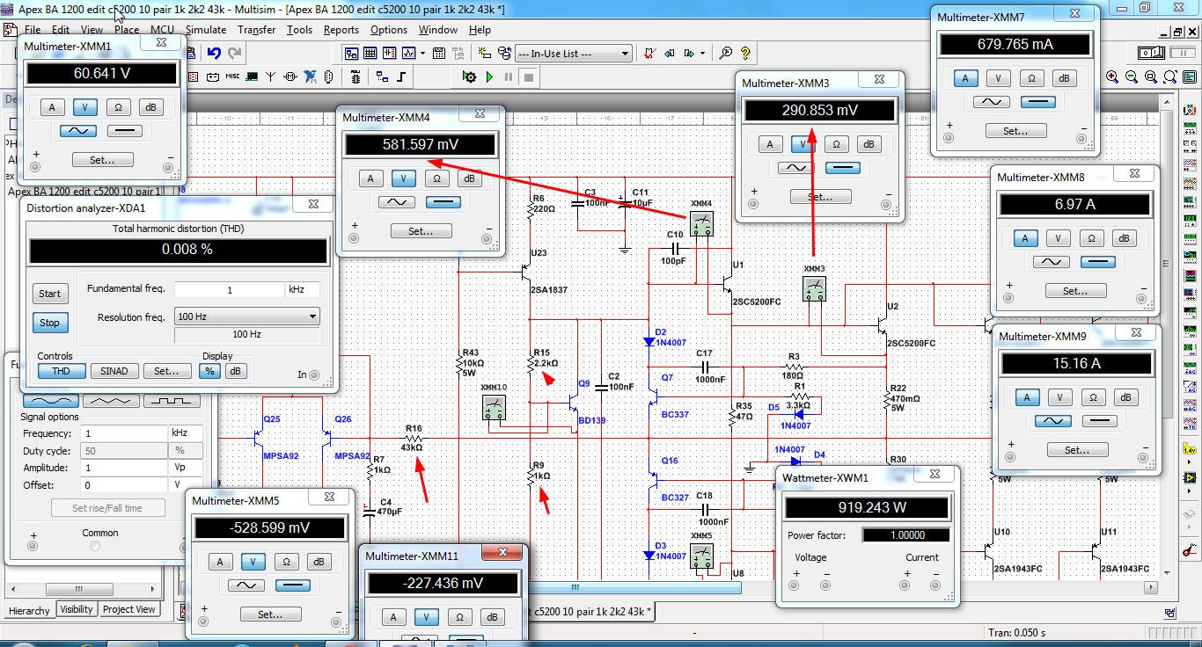Open the Options menu
This screenshot has width=1202, height=647.
(388, 29)
